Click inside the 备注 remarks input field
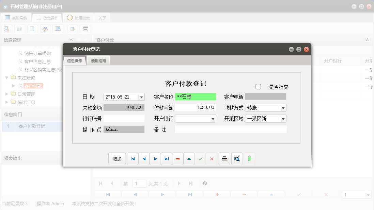The image size is (374, 210). click(230, 129)
